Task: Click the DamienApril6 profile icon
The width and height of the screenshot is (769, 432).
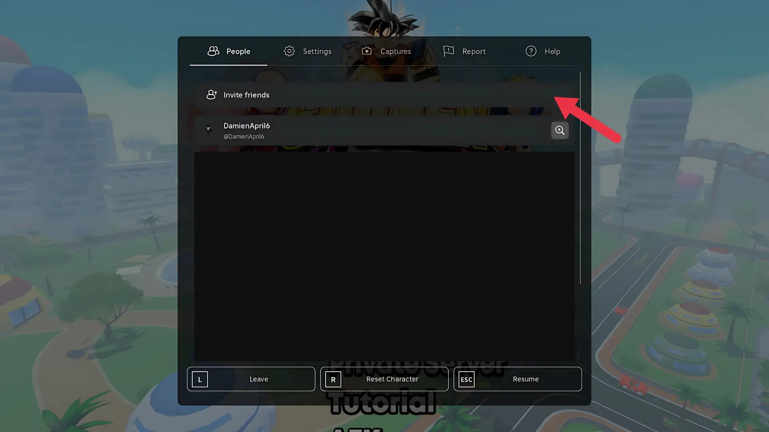Action: pyautogui.click(x=208, y=130)
